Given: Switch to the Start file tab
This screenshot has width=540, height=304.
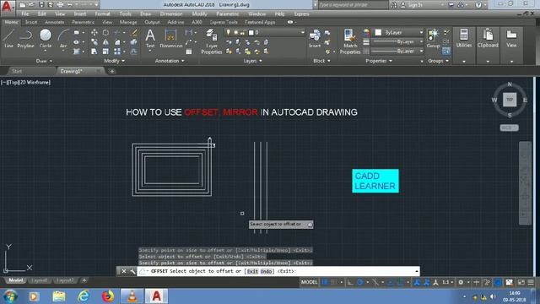Looking at the screenshot, I should (17, 71).
